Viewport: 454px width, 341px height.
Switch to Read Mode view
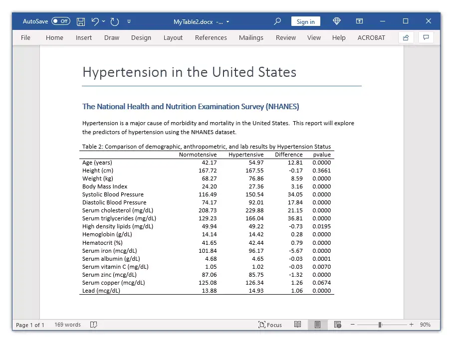point(298,325)
